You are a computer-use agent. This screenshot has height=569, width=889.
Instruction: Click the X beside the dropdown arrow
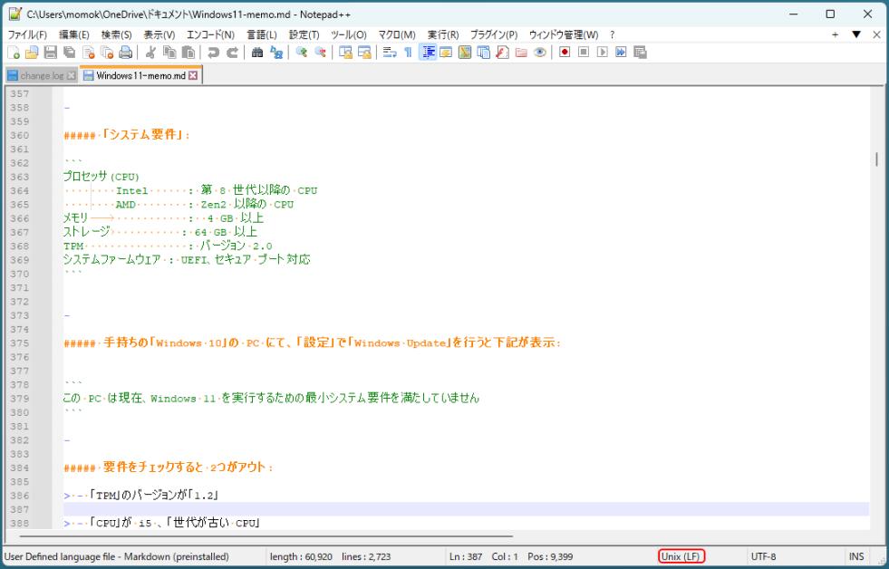[x=876, y=35]
